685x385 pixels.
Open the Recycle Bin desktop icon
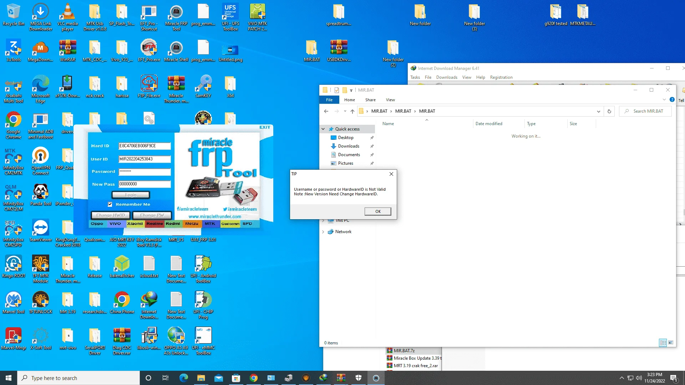pos(13,15)
